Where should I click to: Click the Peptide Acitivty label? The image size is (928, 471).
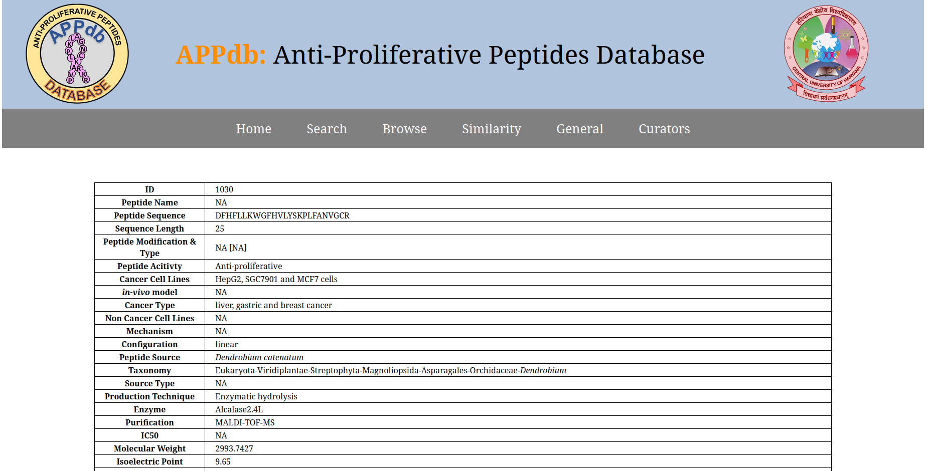point(149,266)
